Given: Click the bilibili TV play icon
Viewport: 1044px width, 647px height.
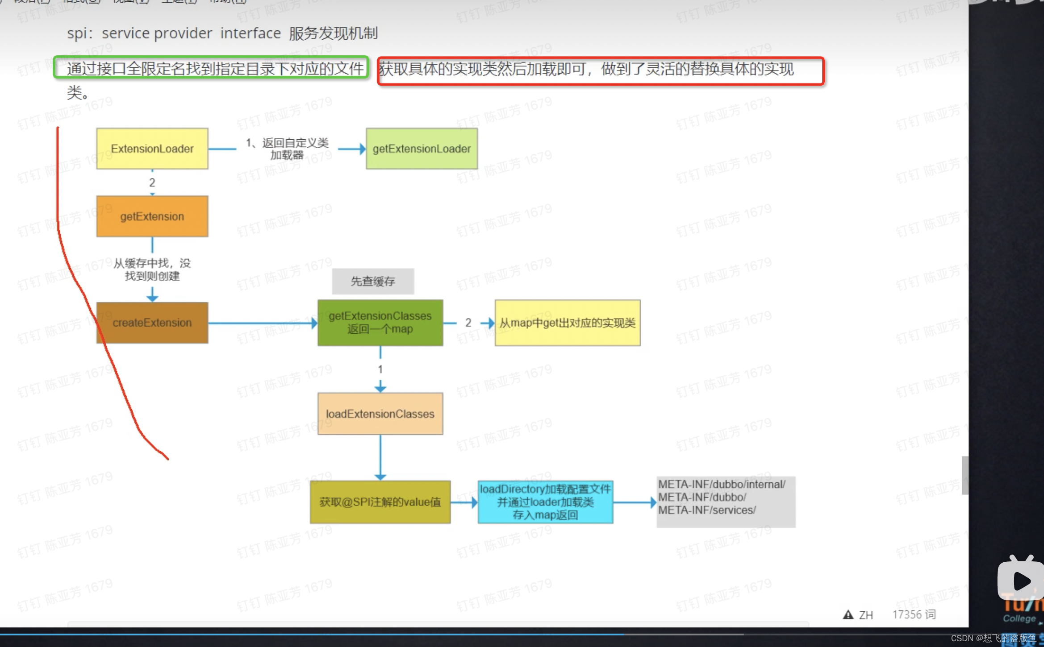Looking at the screenshot, I should [1021, 580].
